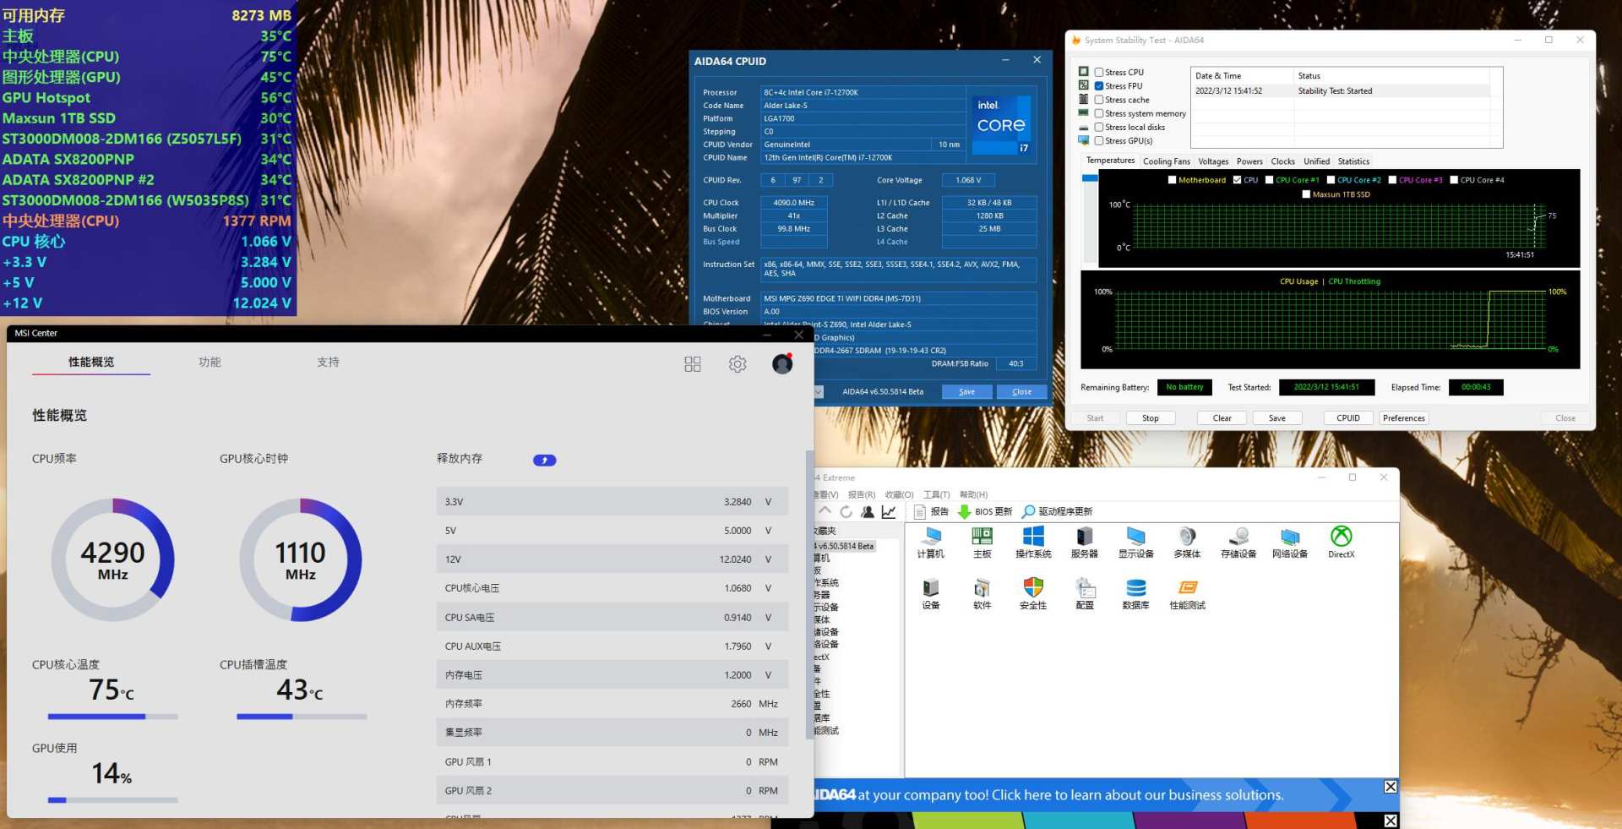The image size is (1622, 829).
Task: Click Clear in System Stability Test
Action: 1222,418
